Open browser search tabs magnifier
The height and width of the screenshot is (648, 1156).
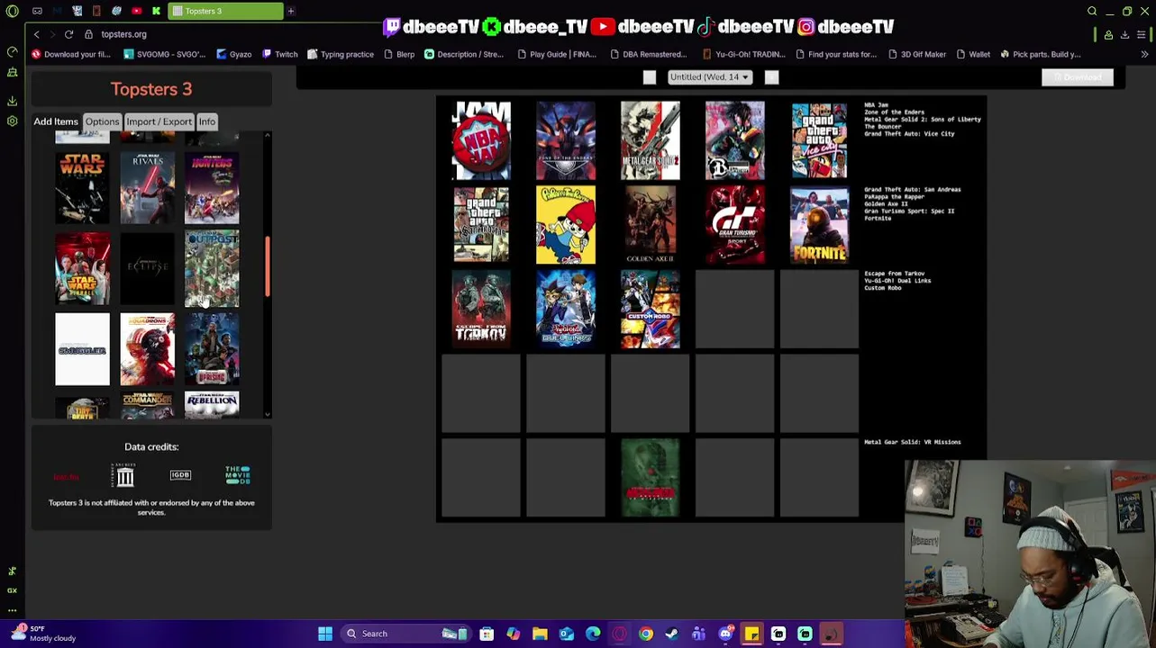[1092, 11]
